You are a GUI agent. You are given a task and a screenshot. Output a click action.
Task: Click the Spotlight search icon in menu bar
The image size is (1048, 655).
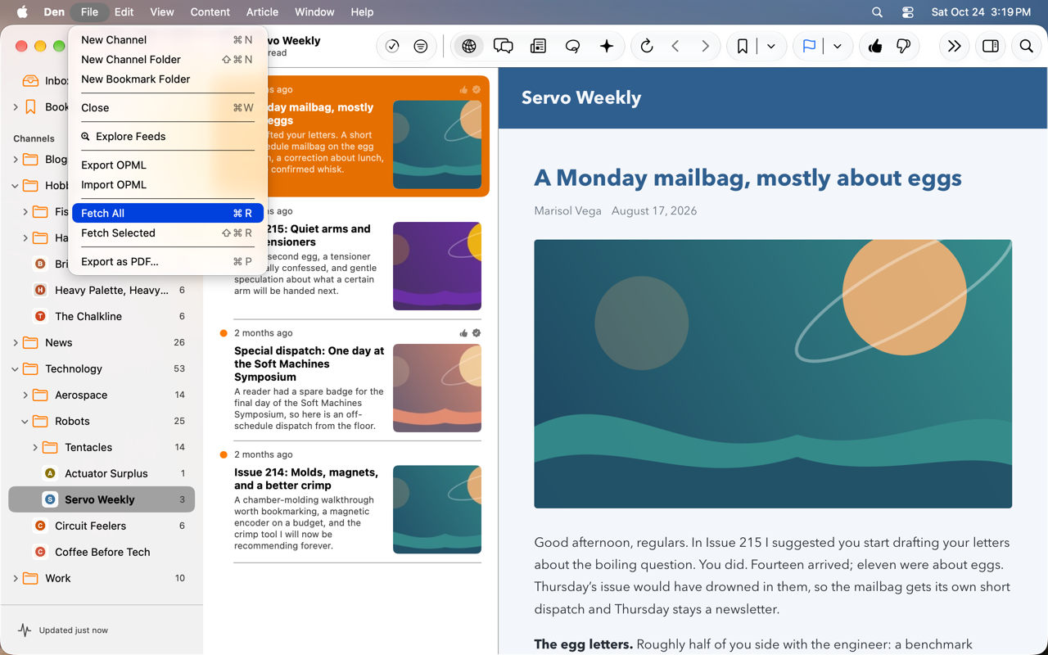coord(877,12)
